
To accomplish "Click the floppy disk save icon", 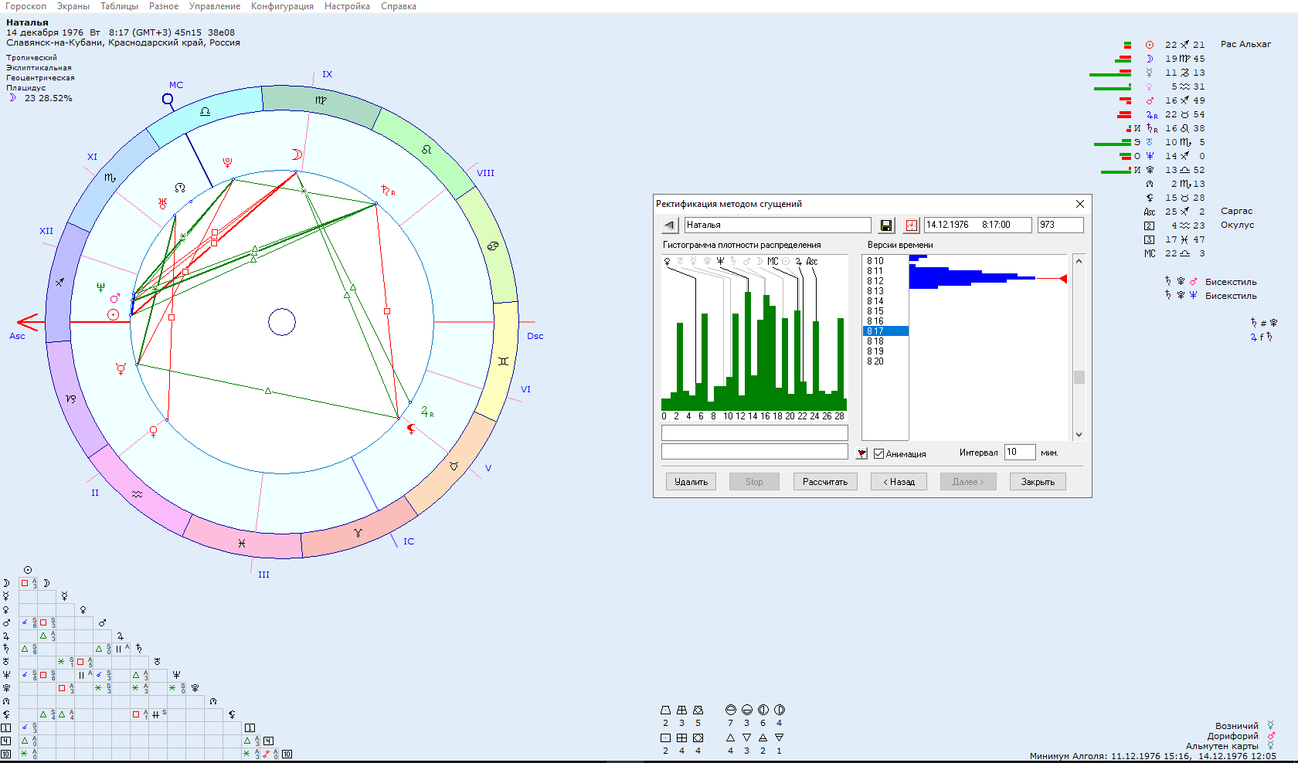I will coord(886,226).
